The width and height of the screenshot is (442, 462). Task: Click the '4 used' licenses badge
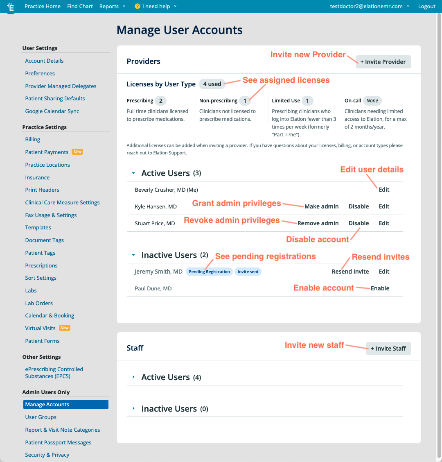(212, 84)
